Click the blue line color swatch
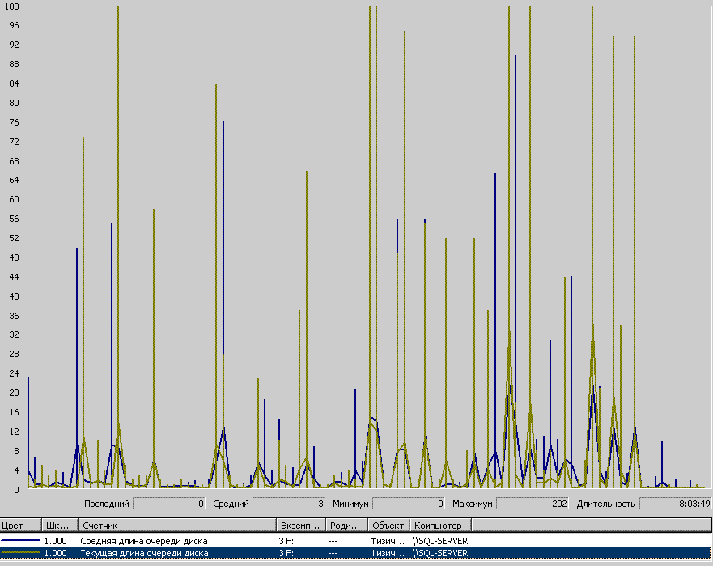This screenshot has height=566, width=713. [x=19, y=540]
